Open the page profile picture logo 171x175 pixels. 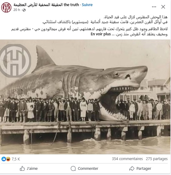click(x=6, y=7)
